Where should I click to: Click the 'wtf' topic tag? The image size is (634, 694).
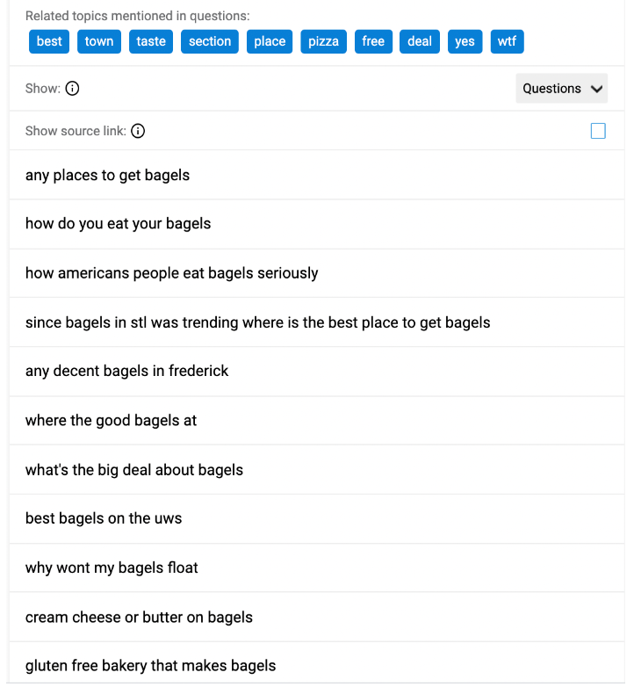pos(507,41)
